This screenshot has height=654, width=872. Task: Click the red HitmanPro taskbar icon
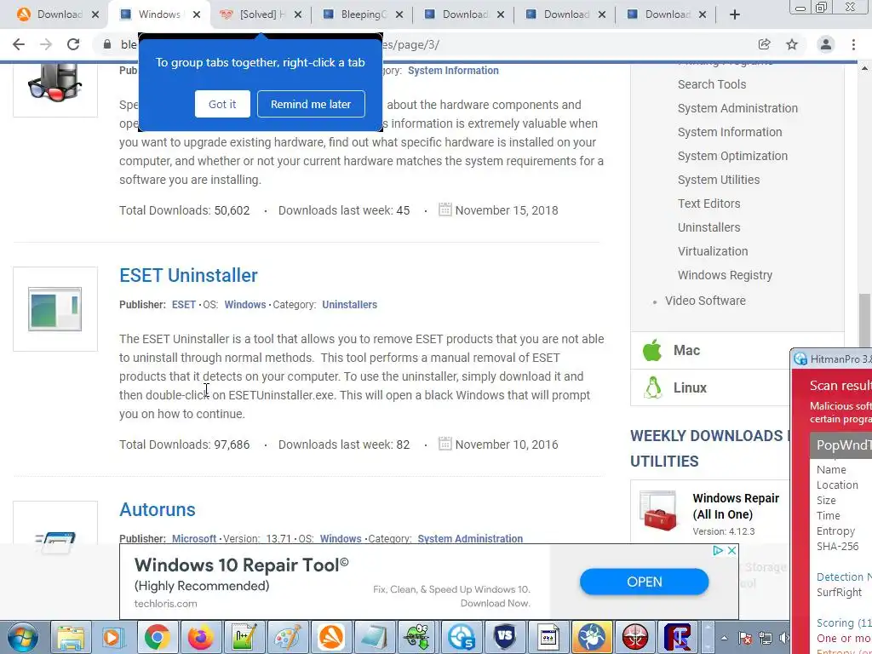pyautogui.click(x=634, y=637)
